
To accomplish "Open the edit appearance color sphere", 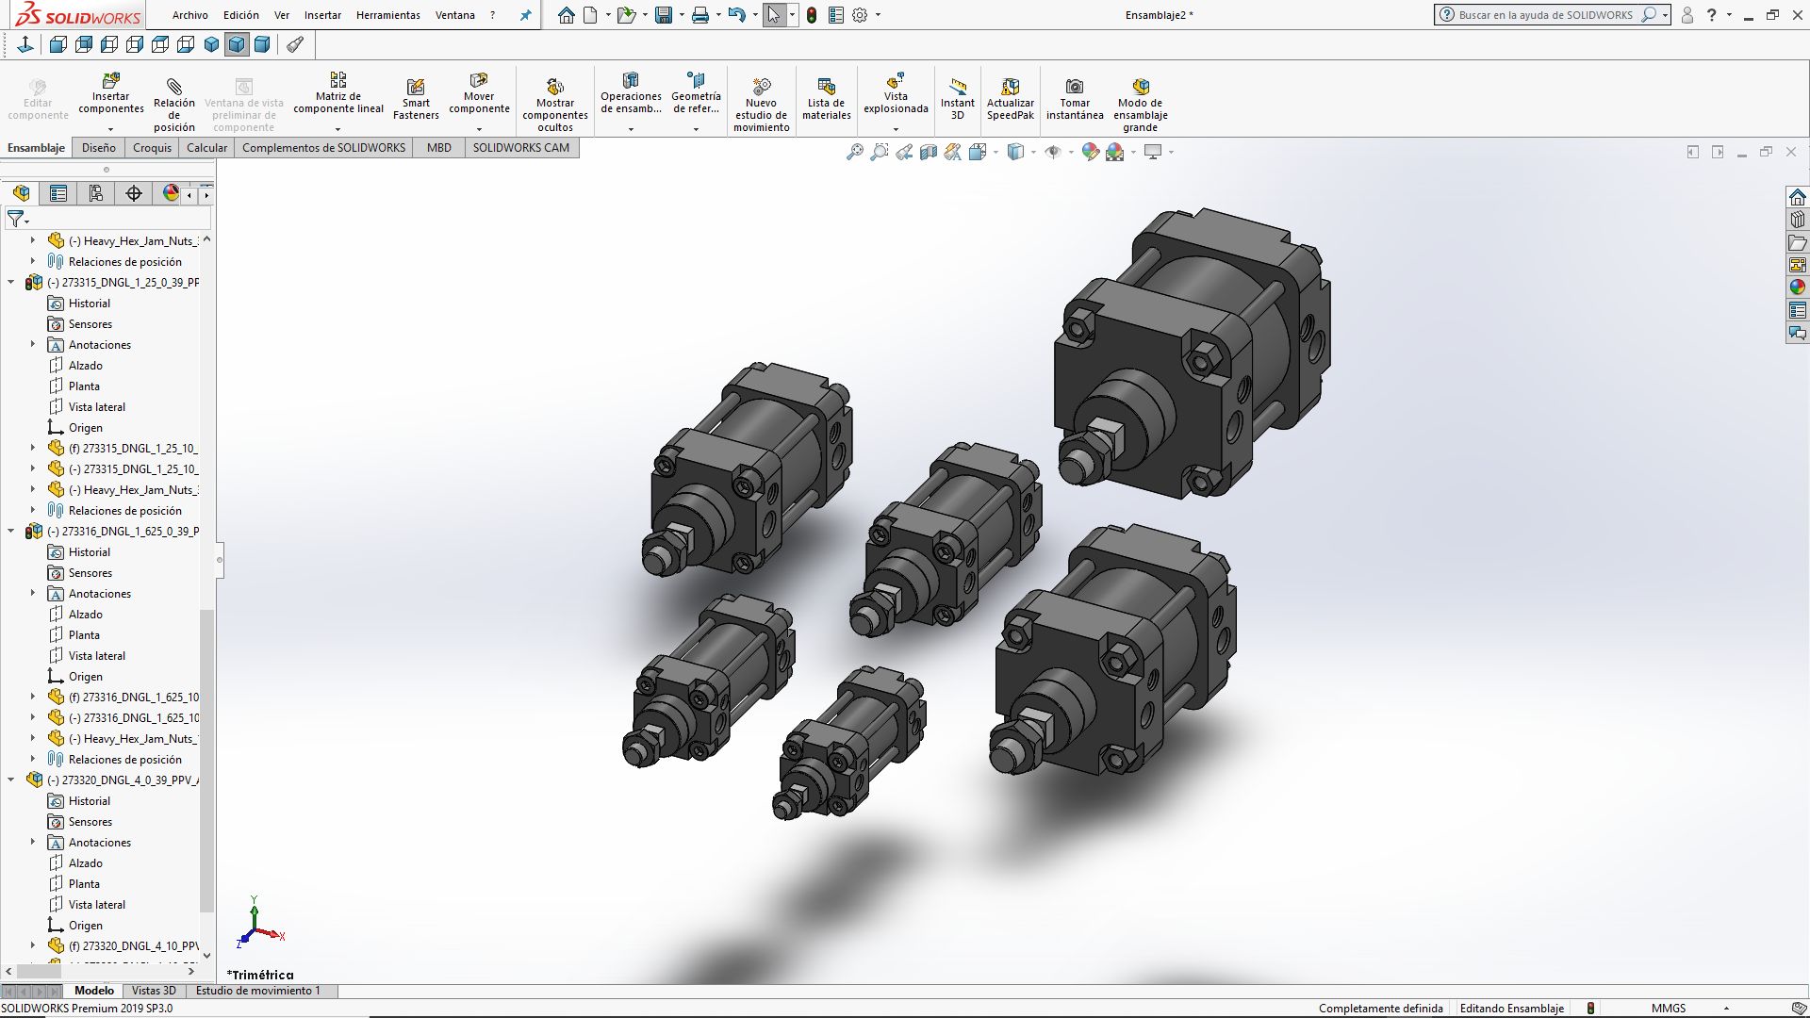I will pos(1091,152).
